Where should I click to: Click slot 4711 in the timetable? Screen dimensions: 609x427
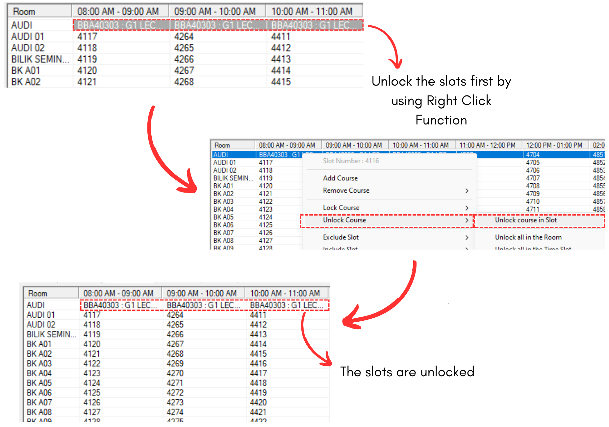[x=533, y=209]
